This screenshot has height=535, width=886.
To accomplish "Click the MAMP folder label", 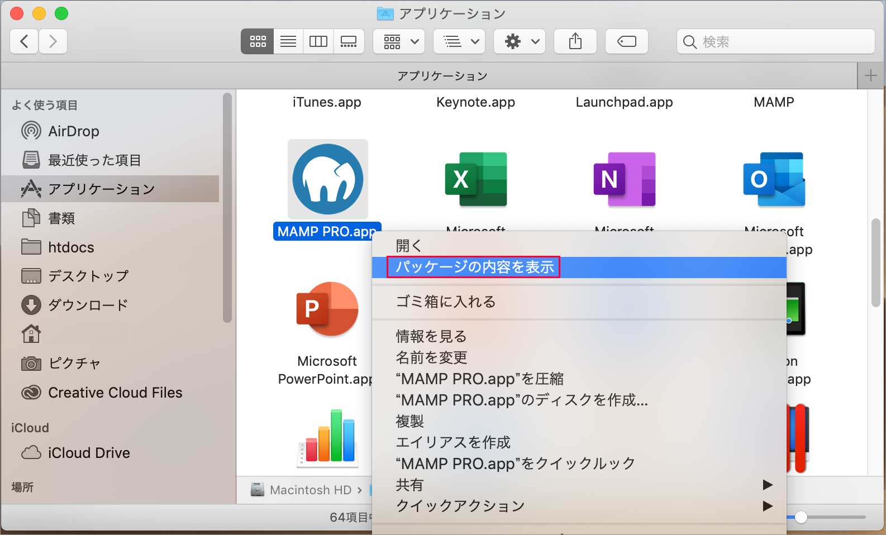I will tap(774, 102).
